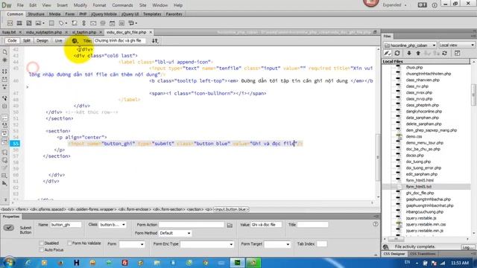Click the Email Link icon in Insert bar
Viewport: 477px width, 268px height.
pos(93,23)
